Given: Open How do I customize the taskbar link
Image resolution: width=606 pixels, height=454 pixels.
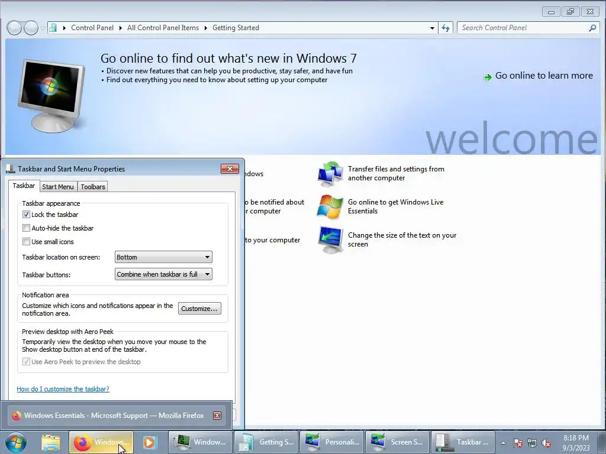Looking at the screenshot, I should (63, 389).
